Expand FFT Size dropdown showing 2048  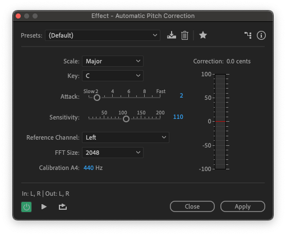(113, 153)
